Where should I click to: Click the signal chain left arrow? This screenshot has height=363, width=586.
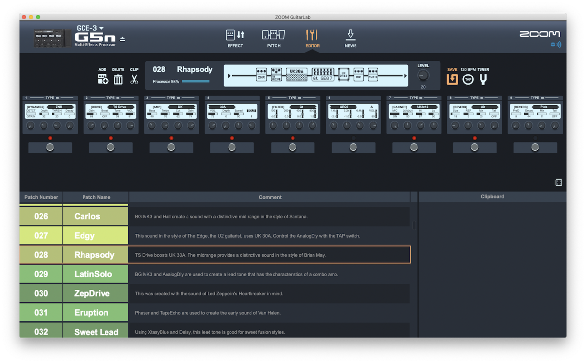pyautogui.click(x=230, y=76)
